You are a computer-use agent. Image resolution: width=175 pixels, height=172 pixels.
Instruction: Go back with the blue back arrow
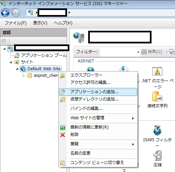coord(5,13)
